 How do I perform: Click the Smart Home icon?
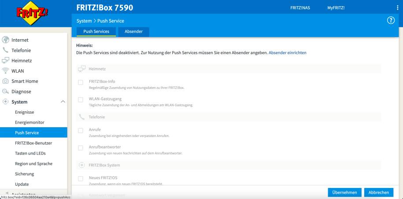point(5,81)
